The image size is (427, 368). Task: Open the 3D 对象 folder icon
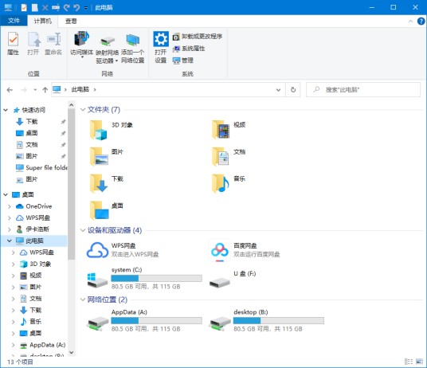(x=99, y=130)
